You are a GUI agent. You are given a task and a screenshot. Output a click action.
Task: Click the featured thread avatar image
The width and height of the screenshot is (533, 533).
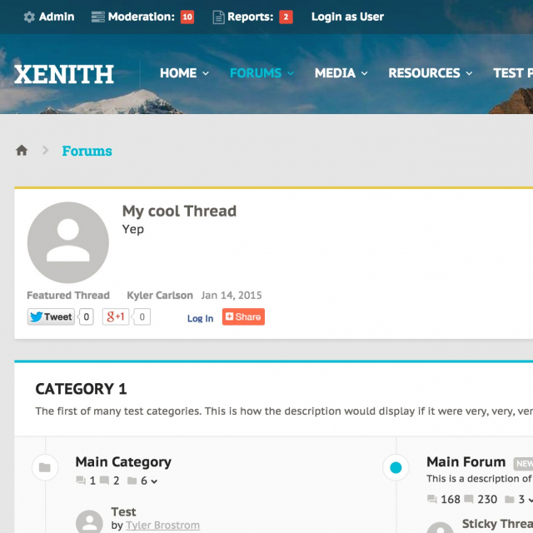[67, 242]
